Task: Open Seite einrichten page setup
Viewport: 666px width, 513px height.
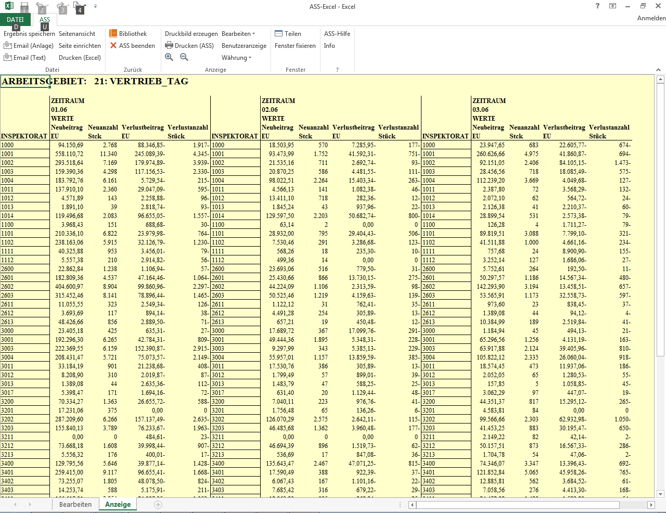Action: click(x=80, y=46)
